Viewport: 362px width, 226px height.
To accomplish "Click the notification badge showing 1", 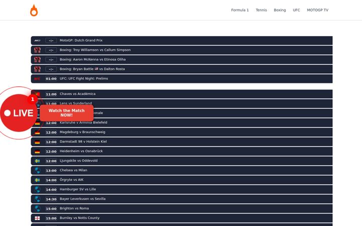I will tap(32, 99).
